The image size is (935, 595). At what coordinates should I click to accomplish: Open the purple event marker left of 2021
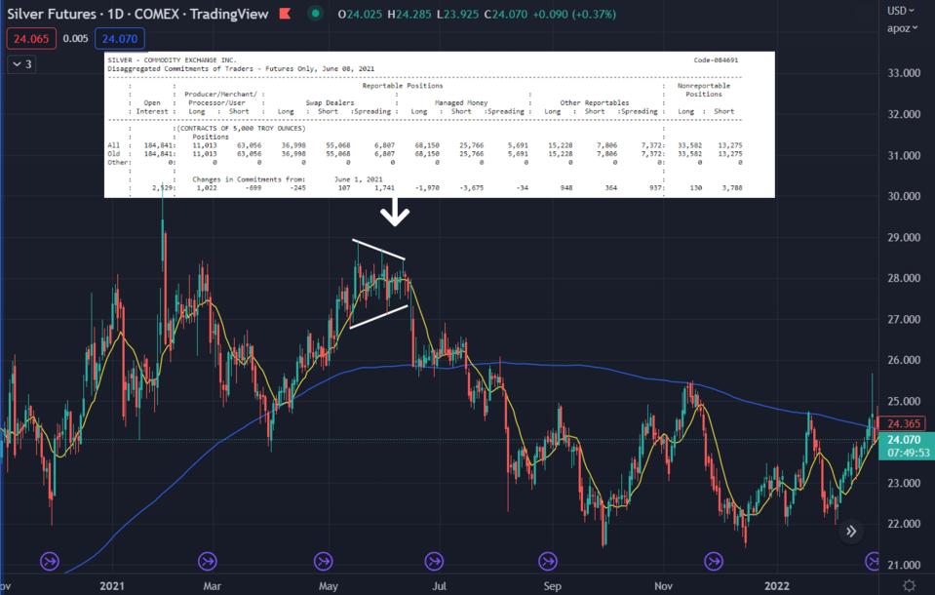[x=50, y=561]
